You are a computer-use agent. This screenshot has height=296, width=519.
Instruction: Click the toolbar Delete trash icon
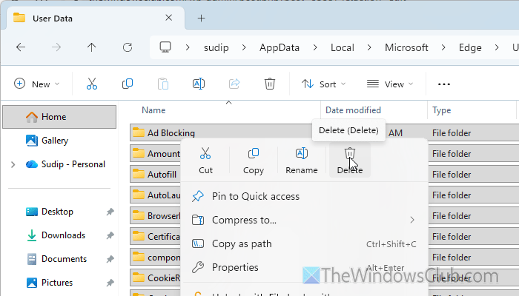[x=270, y=84]
